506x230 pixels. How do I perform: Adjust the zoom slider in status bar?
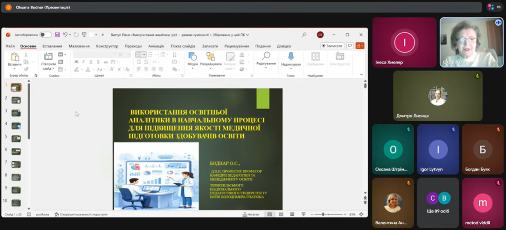(x=323, y=214)
